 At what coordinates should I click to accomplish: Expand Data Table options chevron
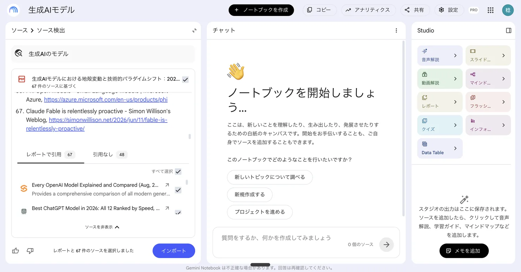[455, 149]
